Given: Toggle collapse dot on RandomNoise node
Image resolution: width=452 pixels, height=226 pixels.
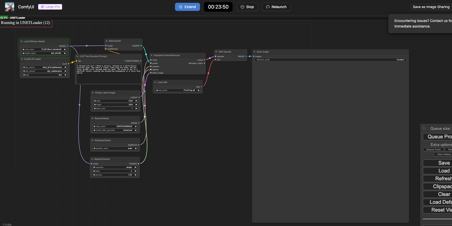Looking at the screenshot, I should [x=92, y=118].
